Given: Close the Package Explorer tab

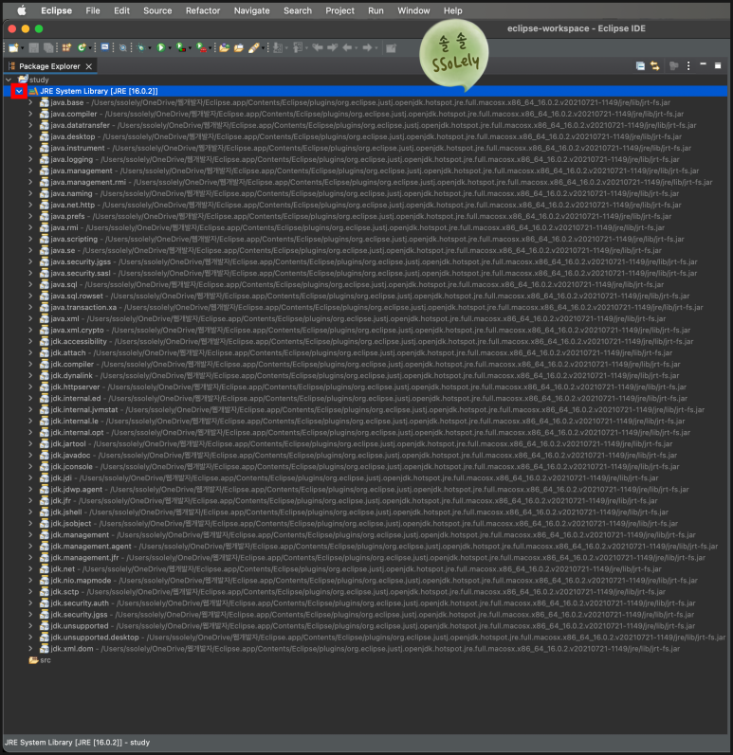Looking at the screenshot, I should point(89,66).
